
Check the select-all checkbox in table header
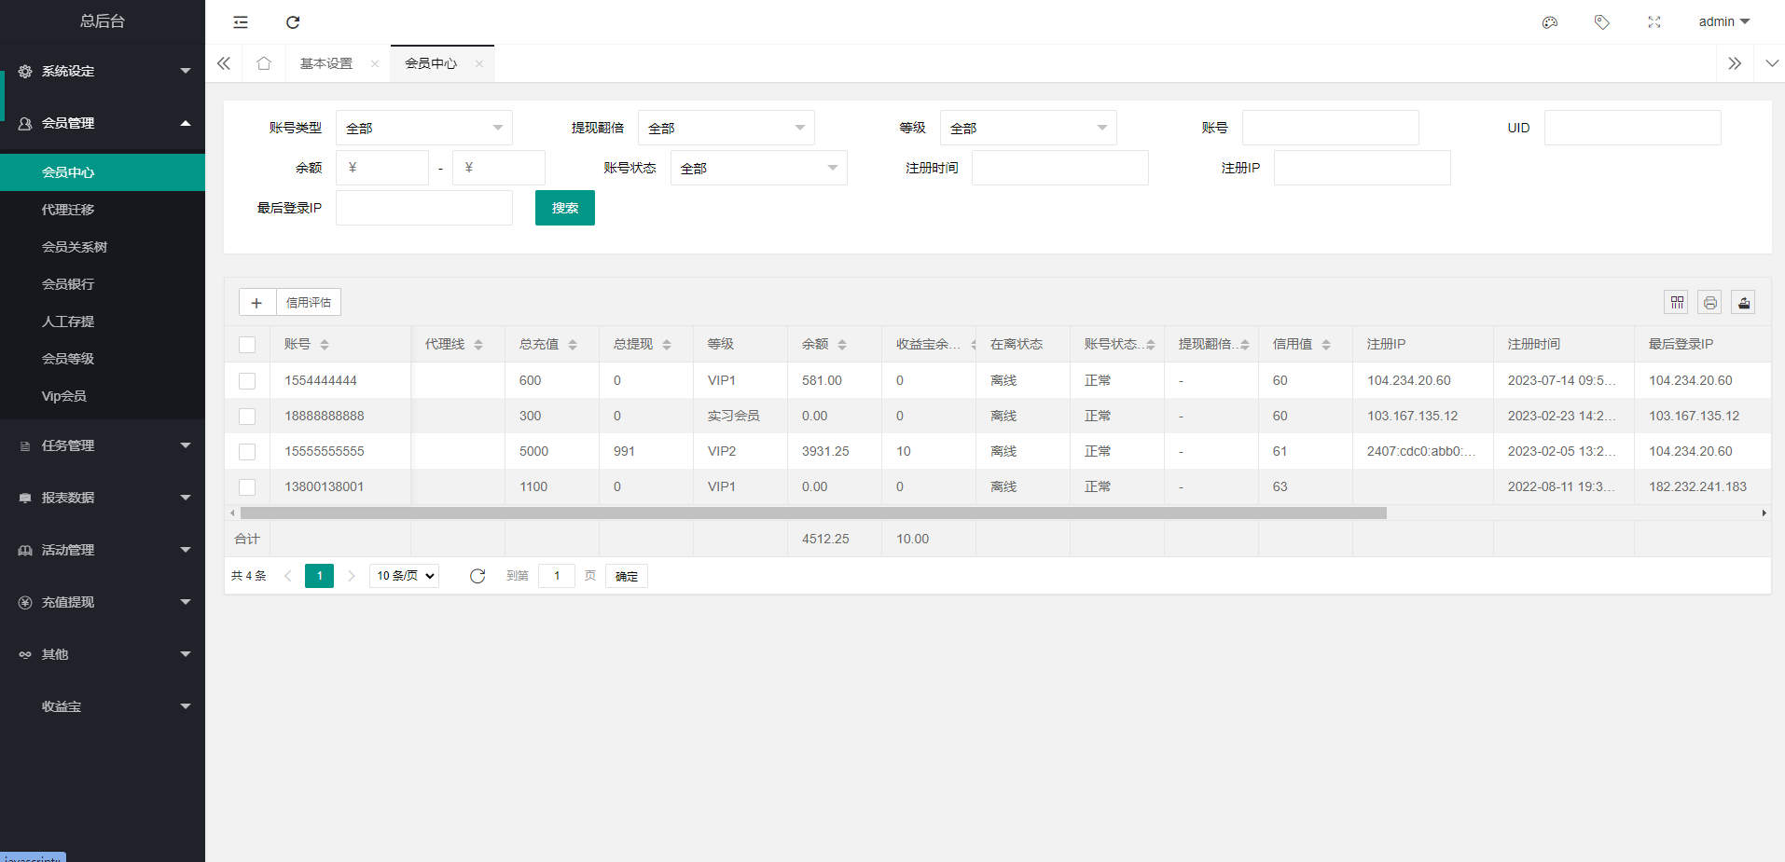point(247,344)
